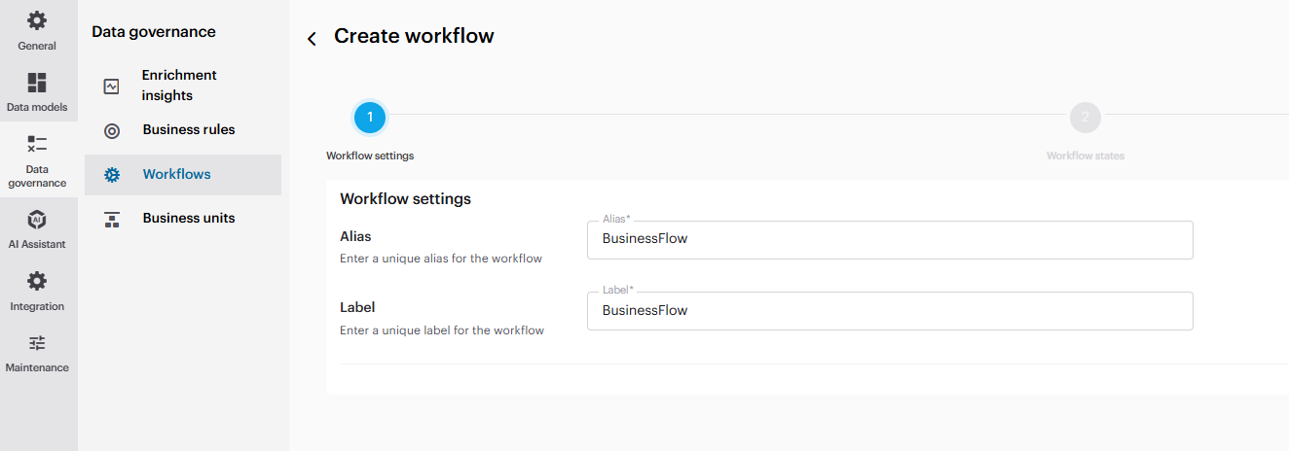Click the Workflows gear icon in submenu
The height and width of the screenshot is (451, 1289).
coord(112,175)
